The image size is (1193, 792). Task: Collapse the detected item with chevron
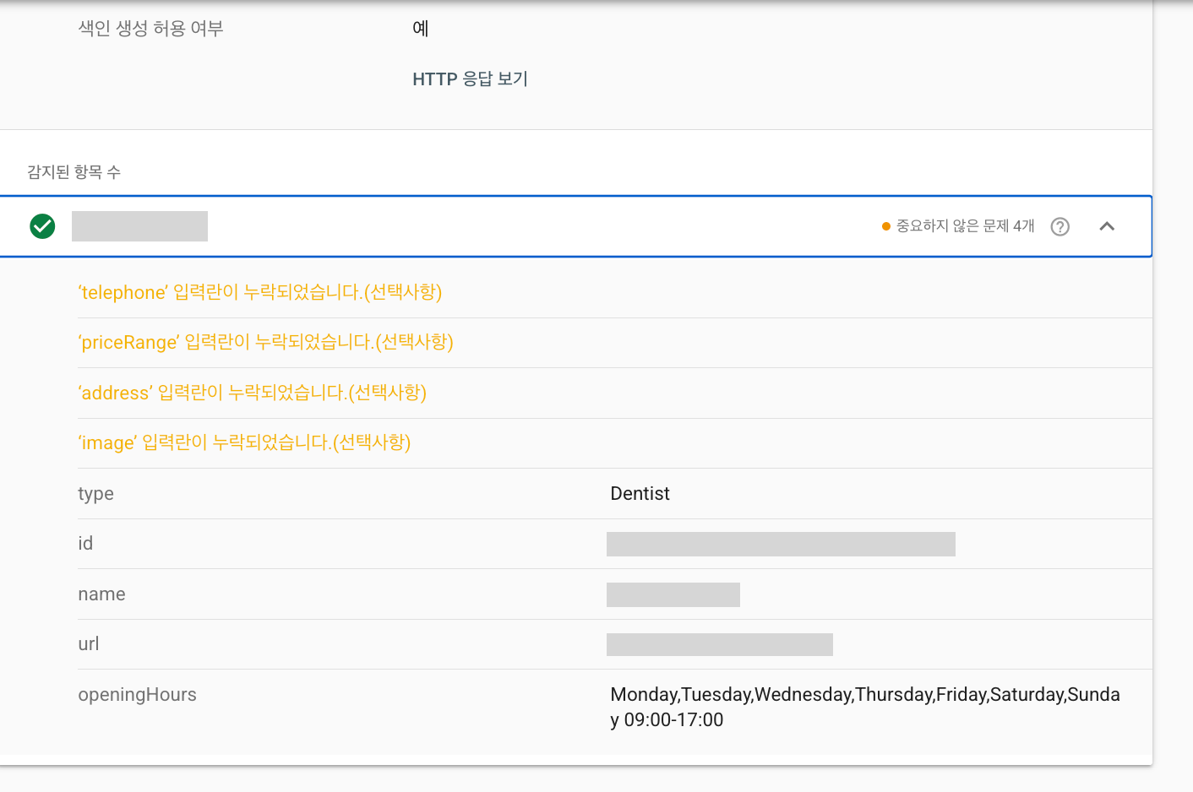point(1107,226)
